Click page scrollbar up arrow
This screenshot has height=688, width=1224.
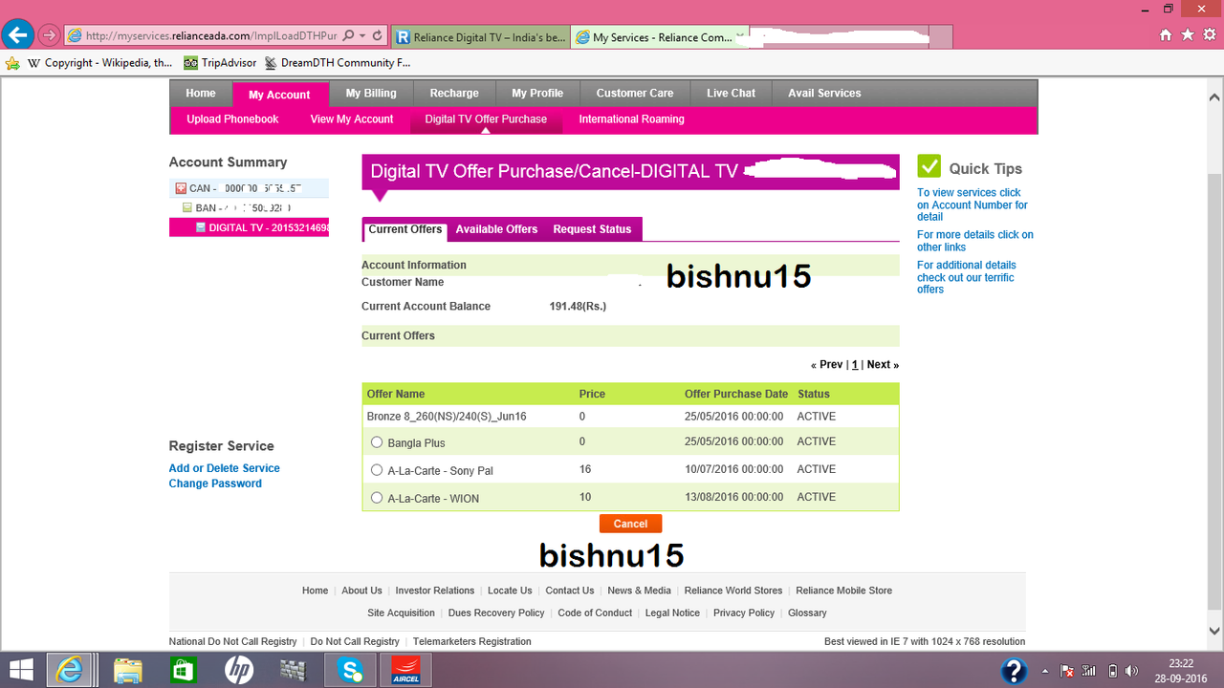(x=1215, y=97)
